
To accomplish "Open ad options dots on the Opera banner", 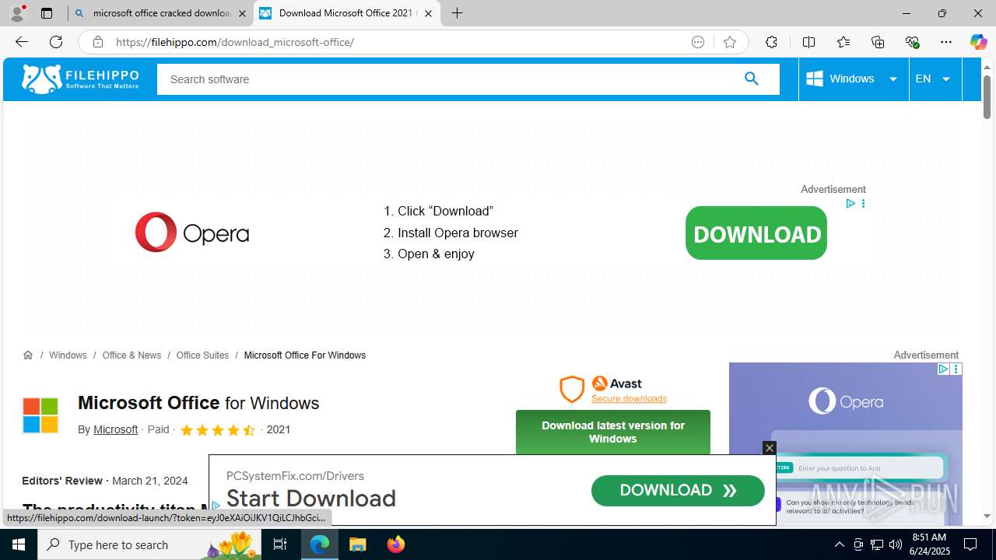I will click(x=863, y=203).
